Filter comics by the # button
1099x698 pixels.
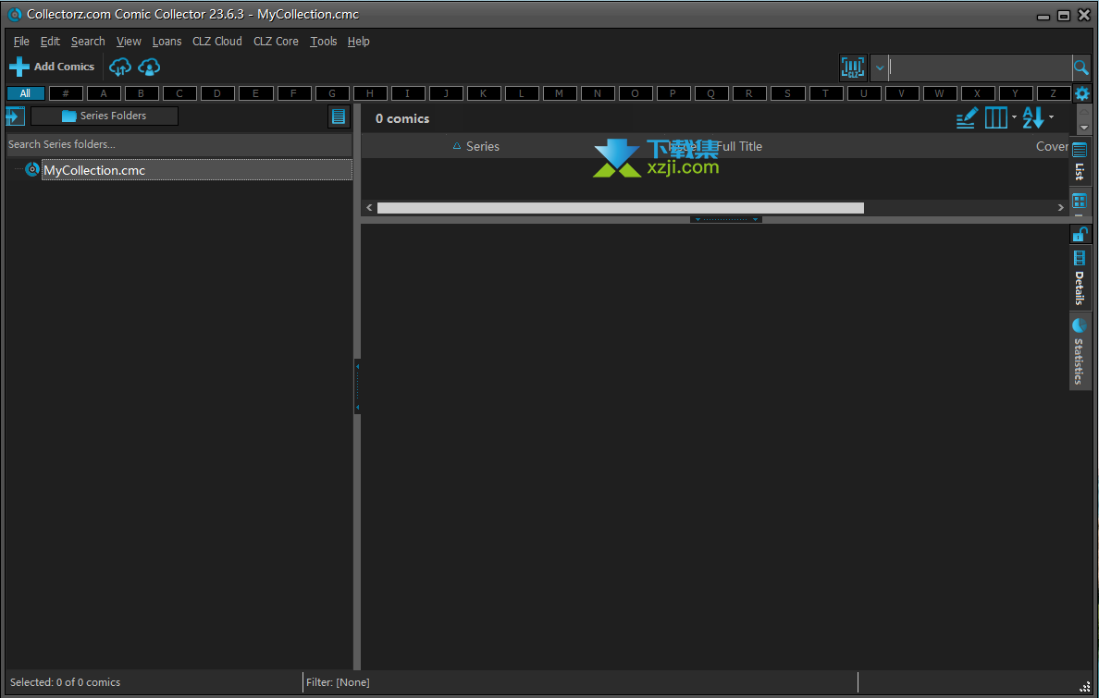pyautogui.click(x=66, y=93)
